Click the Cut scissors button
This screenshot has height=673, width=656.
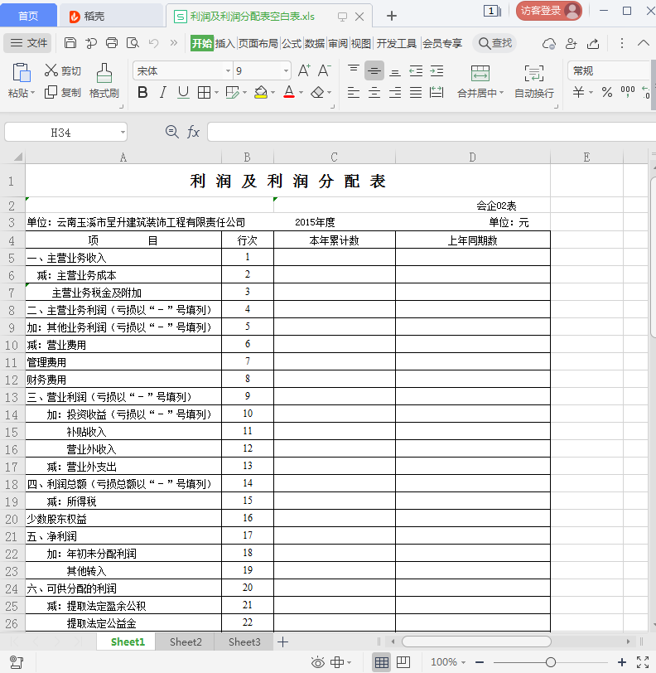tap(63, 70)
